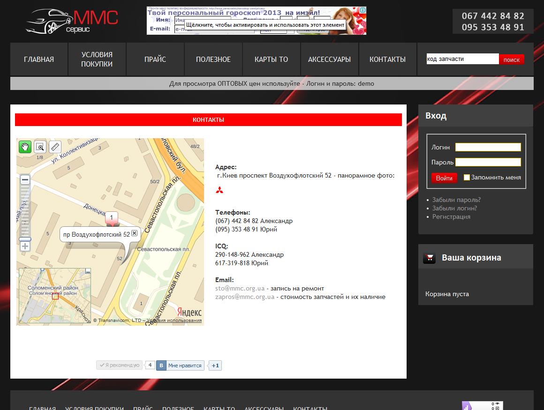The width and height of the screenshot is (544, 410).
Task: Select the hand pan tool on map
Action: click(25, 147)
